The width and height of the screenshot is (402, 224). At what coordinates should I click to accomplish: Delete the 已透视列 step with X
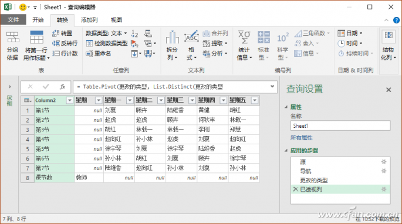point(296,189)
